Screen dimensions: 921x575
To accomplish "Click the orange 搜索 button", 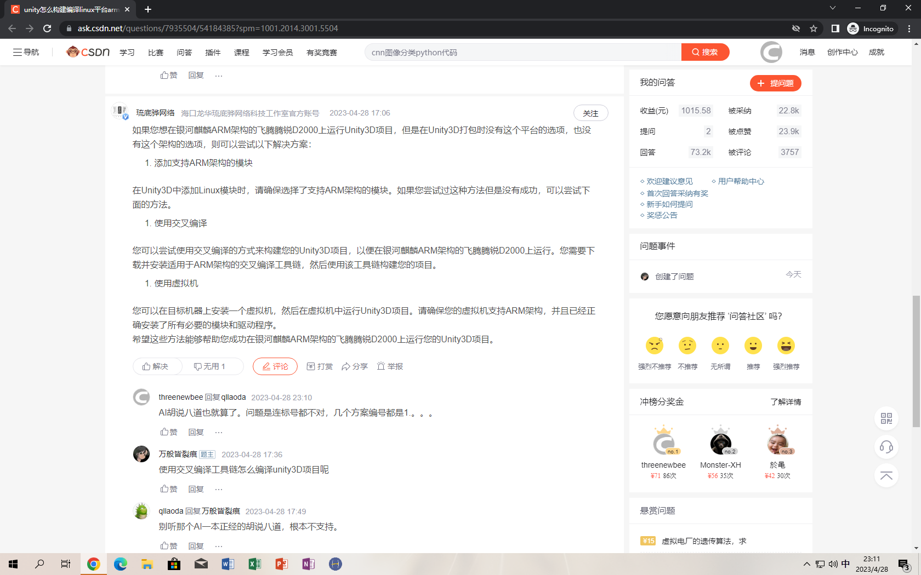I will coord(705,52).
